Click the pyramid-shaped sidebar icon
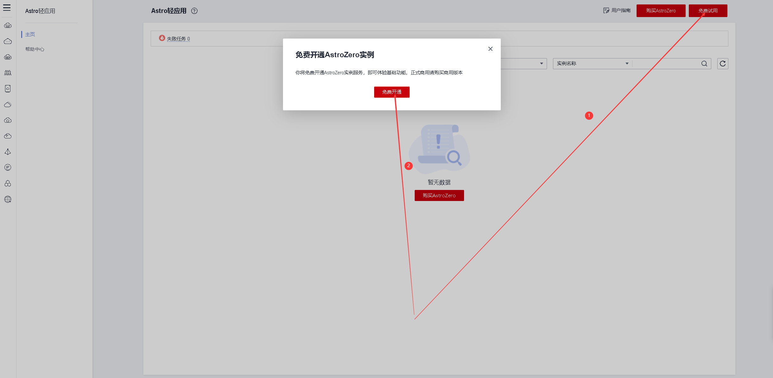773x378 pixels. (8, 152)
